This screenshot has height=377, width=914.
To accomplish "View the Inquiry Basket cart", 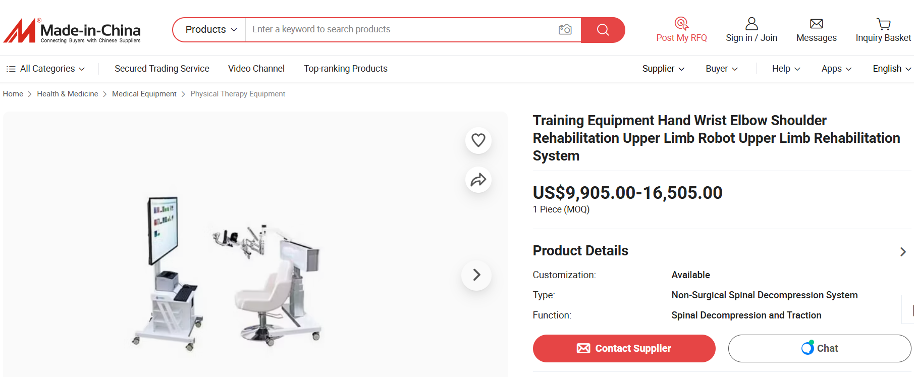I will pyautogui.click(x=883, y=30).
